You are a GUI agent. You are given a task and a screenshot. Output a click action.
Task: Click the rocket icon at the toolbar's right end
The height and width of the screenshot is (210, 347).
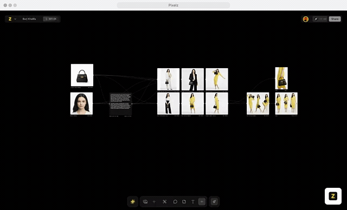214,201
